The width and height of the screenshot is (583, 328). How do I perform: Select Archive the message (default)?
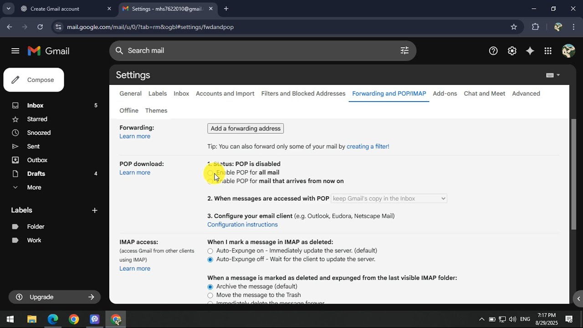coord(210,287)
